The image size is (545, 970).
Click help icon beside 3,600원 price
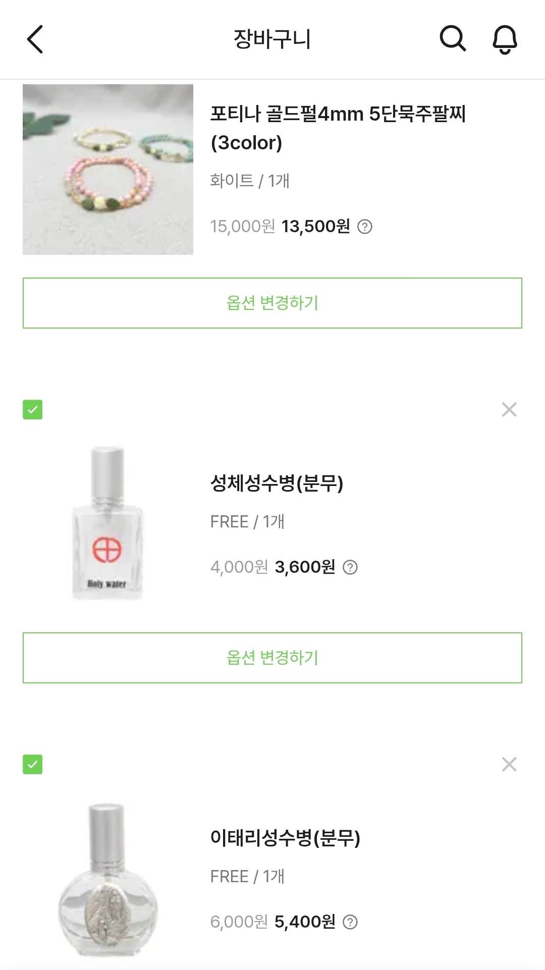pyautogui.click(x=350, y=568)
